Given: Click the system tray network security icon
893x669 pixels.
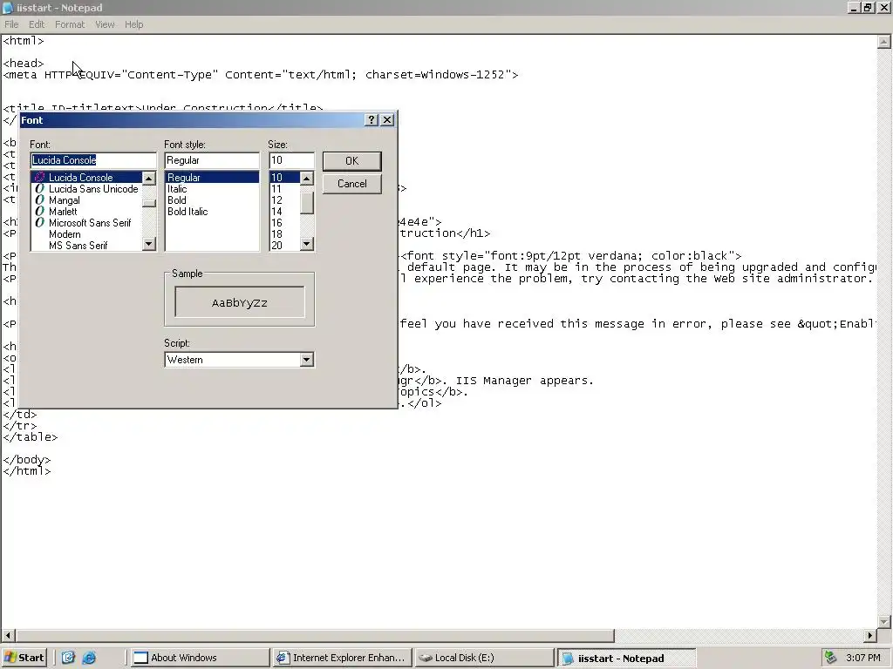Looking at the screenshot, I should (x=830, y=658).
